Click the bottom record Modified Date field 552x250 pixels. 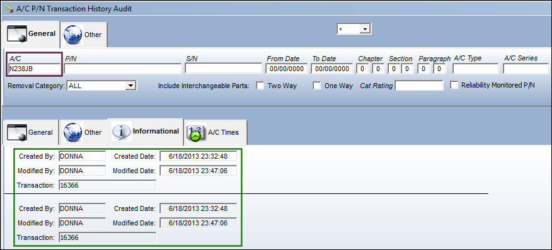pos(198,223)
